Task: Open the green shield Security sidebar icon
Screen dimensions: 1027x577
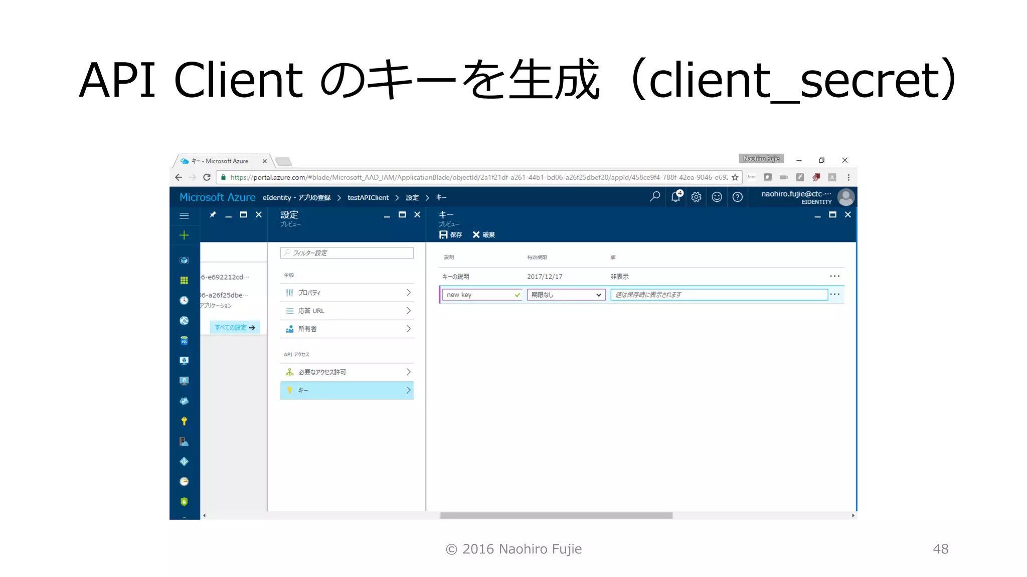Action: 184,501
